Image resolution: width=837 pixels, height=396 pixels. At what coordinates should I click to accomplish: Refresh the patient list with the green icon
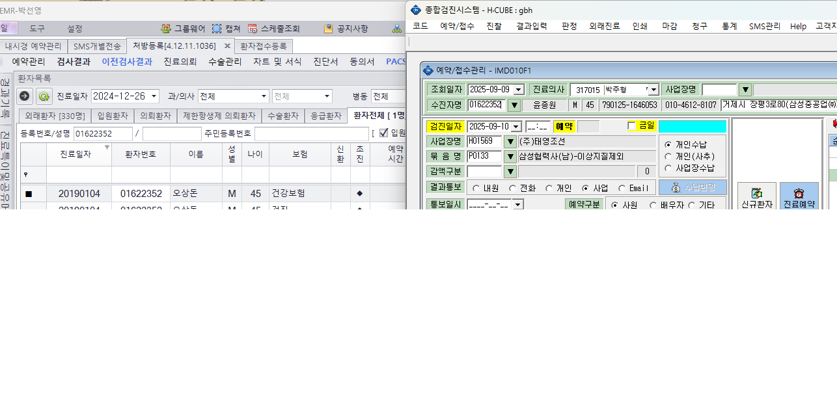click(x=44, y=96)
